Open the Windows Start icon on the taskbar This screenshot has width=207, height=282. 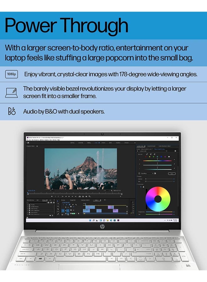90,220
